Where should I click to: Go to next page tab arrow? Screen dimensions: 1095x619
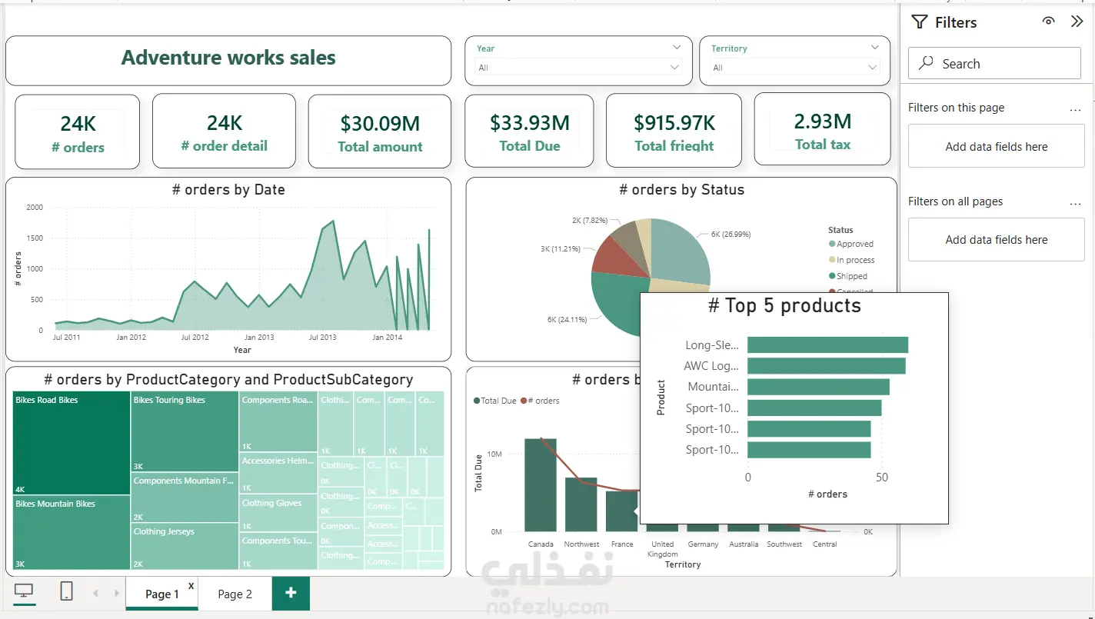tap(117, 593)
